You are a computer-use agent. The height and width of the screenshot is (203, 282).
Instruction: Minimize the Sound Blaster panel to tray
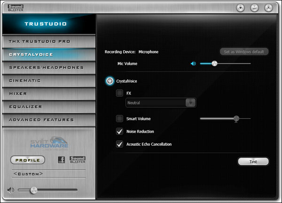coord(254,8)
